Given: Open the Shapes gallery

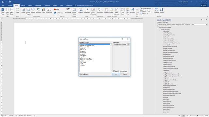Looking at the screenshot, I should [x=33, y=11].
